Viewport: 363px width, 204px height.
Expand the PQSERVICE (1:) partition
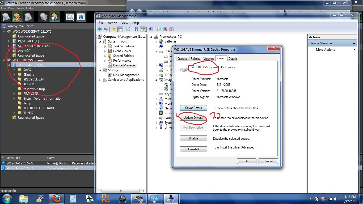9,41
